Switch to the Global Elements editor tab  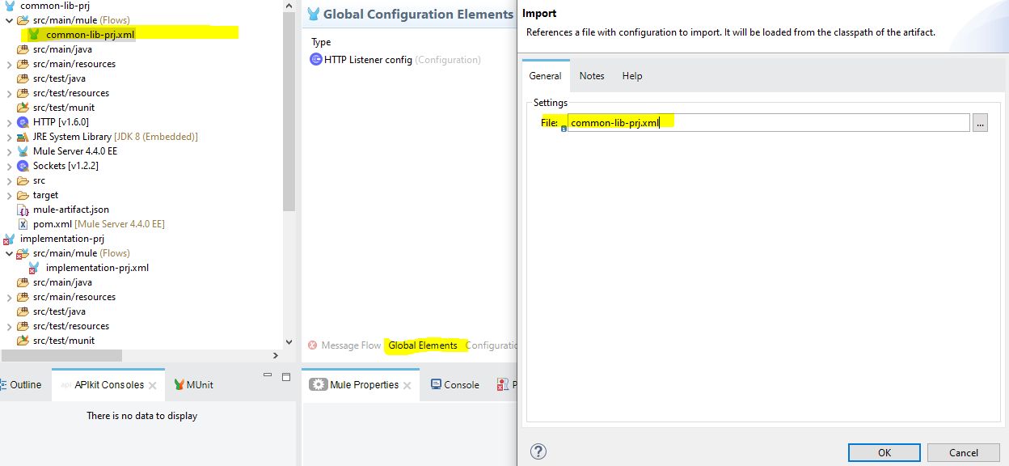pos(423,345)
